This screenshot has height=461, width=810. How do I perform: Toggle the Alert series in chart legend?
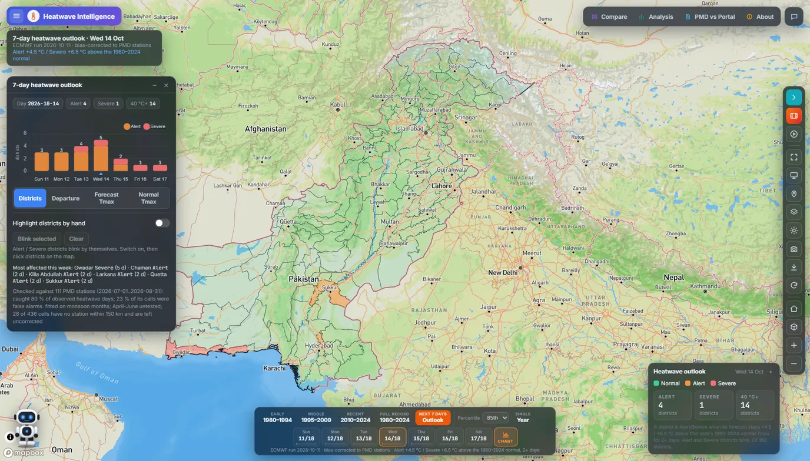[x=132, y=126]
